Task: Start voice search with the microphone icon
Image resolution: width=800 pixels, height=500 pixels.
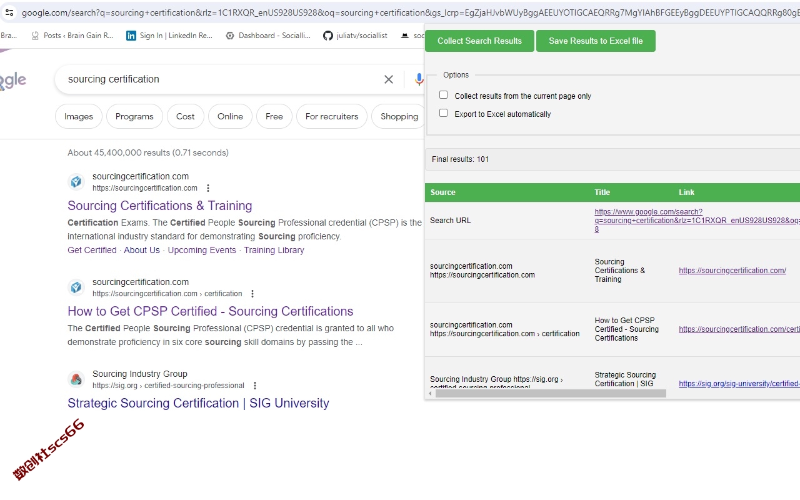Action: coord(419,79)
